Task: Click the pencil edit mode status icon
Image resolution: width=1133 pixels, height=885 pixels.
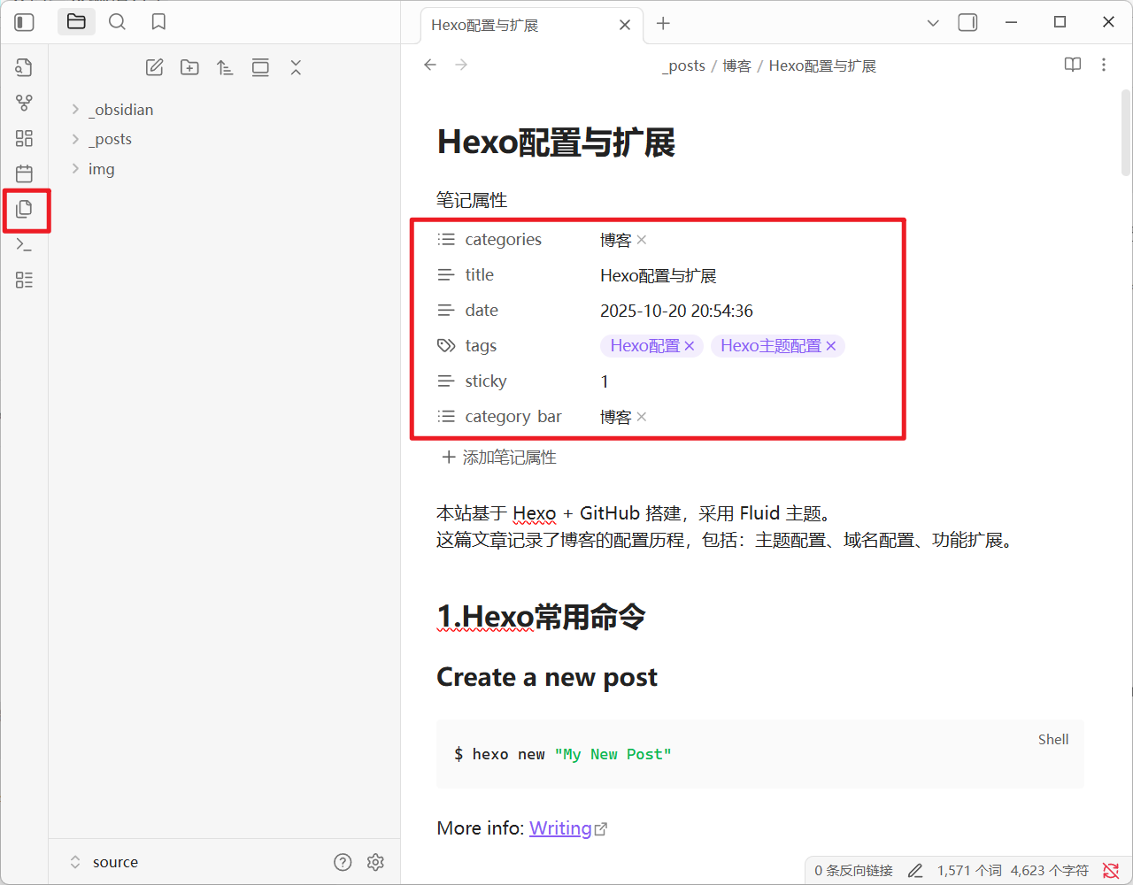Action: pos(915,871)
